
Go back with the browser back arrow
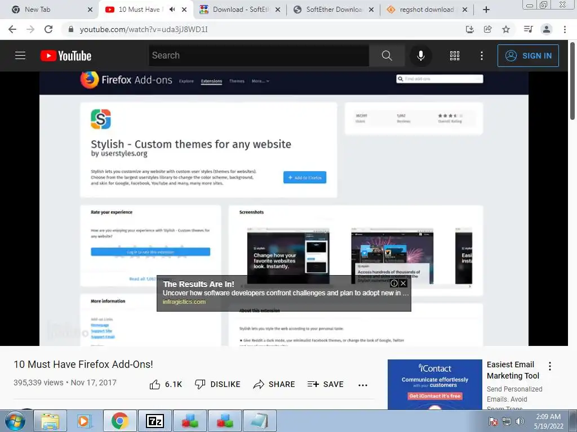(x=12, y=29)
